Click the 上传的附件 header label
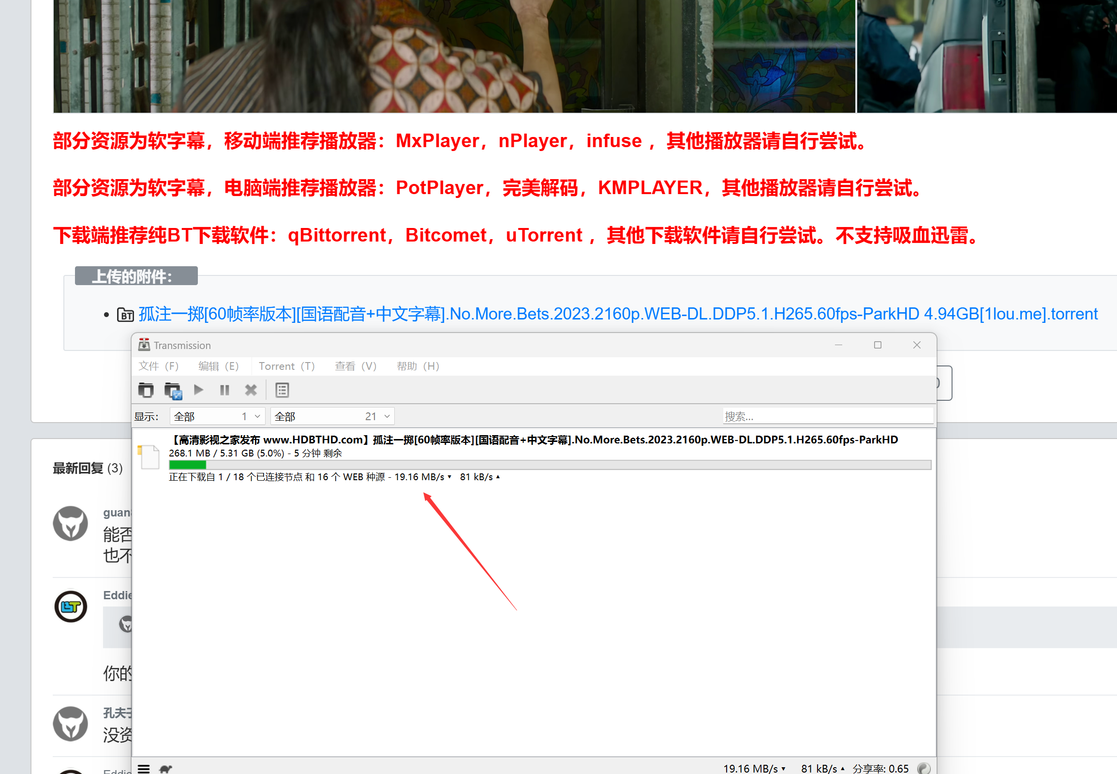 (x=136, y=276)
